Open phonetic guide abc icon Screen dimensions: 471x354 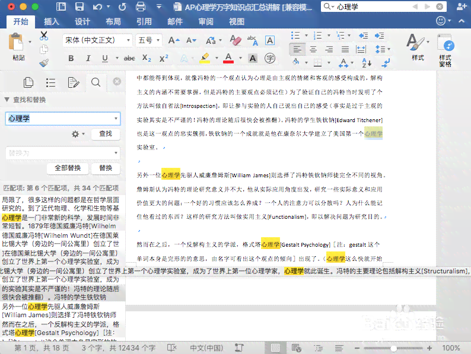[252, 40]
